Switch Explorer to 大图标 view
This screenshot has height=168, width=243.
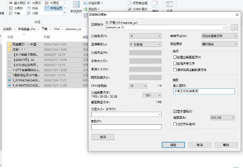point(34,3)
